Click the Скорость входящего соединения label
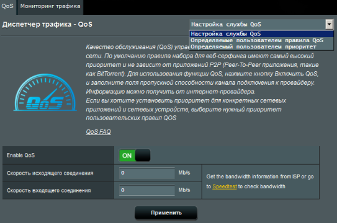Screen dimensions: 337x223 [49, 190]
